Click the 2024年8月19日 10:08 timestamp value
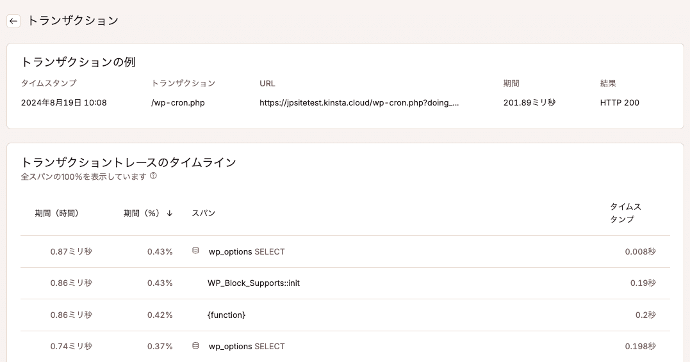690x362 pixels. click(x=64, y=102)
